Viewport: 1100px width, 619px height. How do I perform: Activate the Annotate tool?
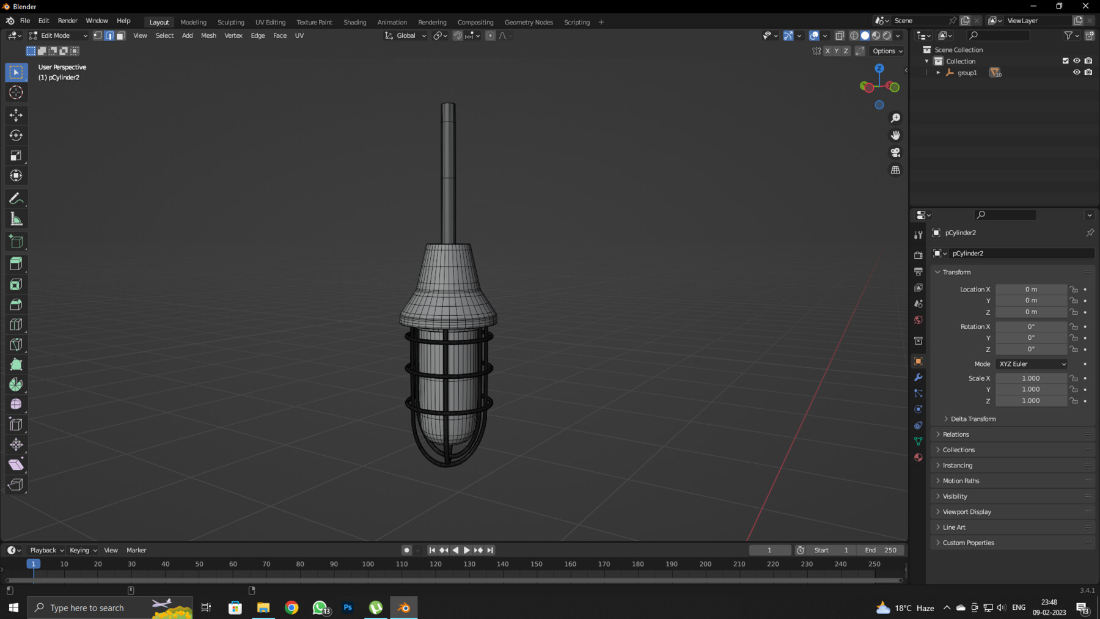coord(16,198)
